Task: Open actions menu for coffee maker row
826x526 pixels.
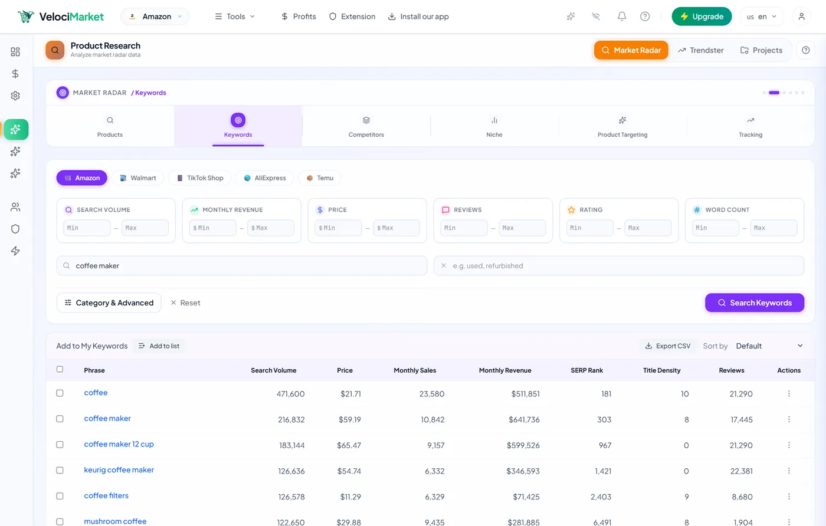Action: click(x=789, y=419)
